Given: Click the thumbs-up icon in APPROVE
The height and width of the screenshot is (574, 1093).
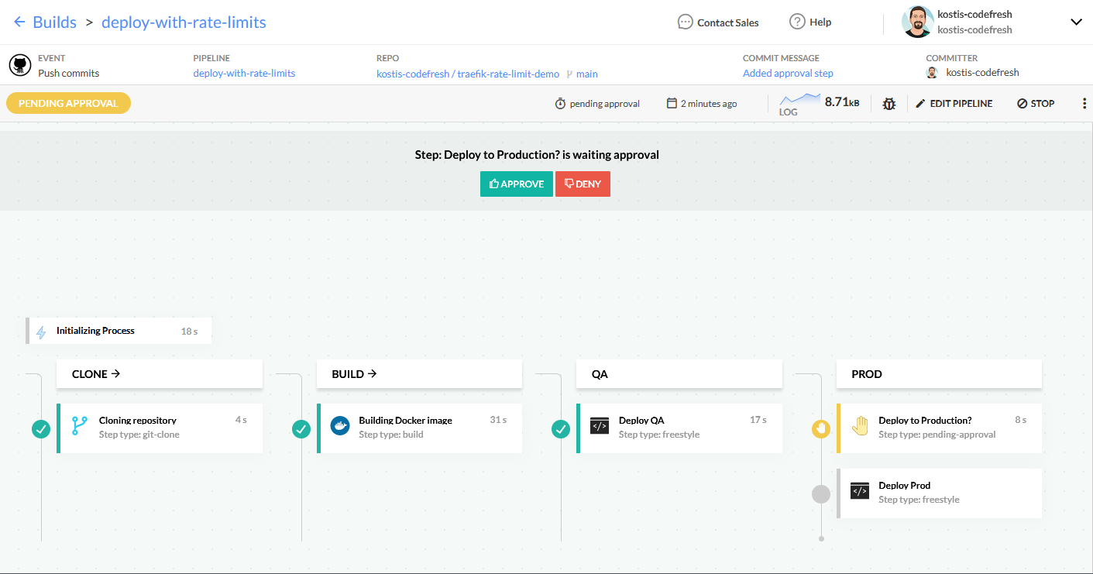Looking at the screenshot, I should click(x=493, y=184).
